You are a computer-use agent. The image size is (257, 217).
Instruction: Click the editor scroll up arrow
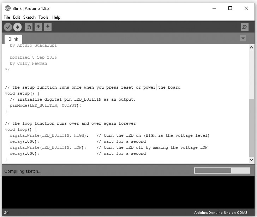(251, 47)
